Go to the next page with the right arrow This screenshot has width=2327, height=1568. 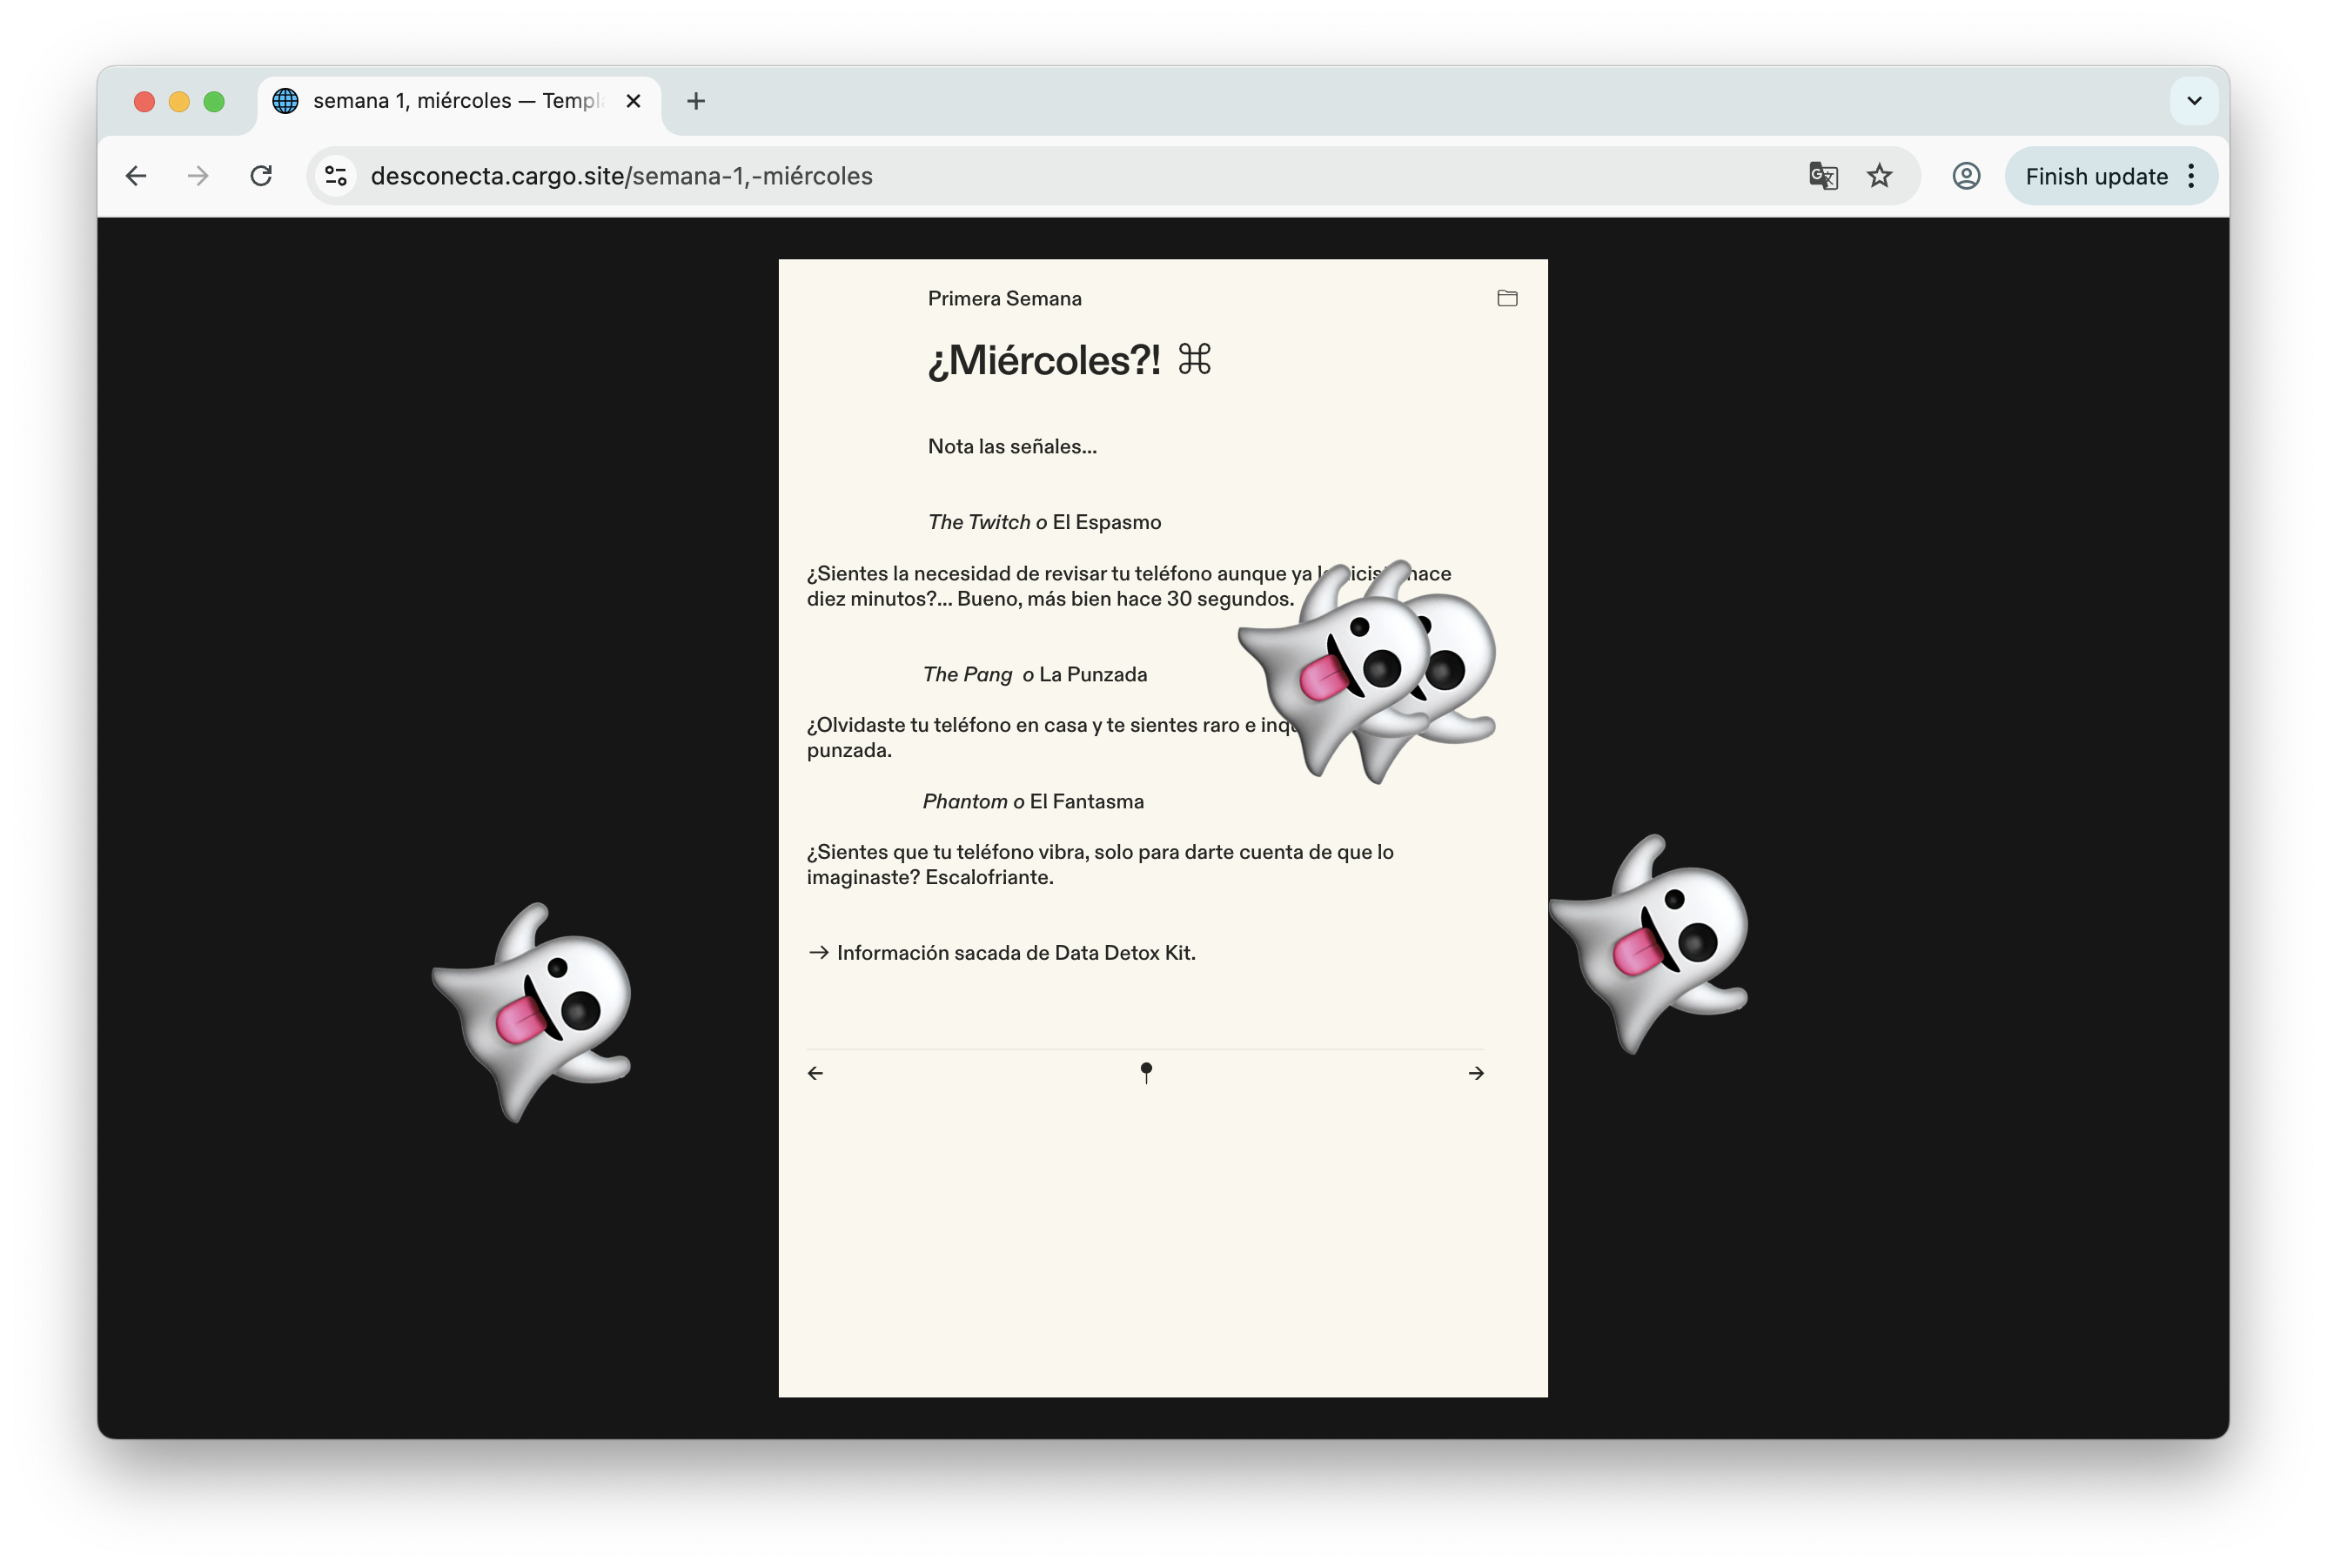pos(1476,1073)
